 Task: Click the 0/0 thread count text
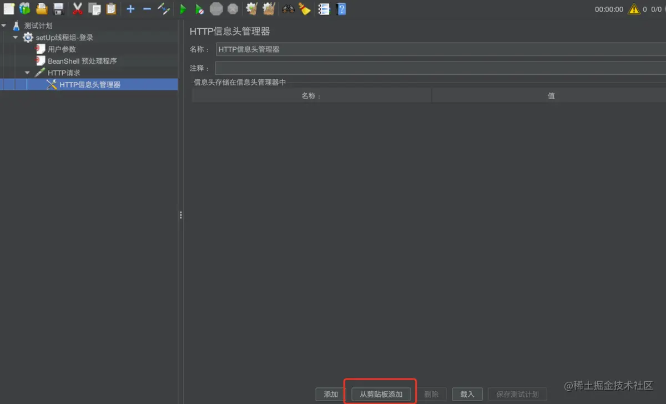[x=657, y=9]
